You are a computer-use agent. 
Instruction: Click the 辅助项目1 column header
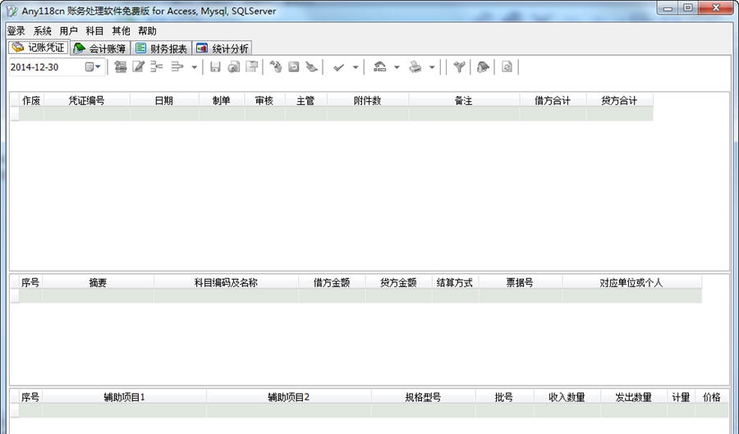125,397
